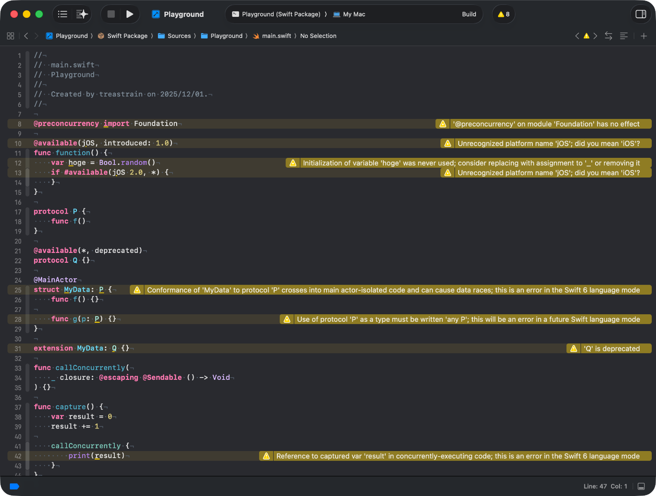Image resolution: width=656 pixels, height=496 pixels.
Task: Click Sources folder in breadcrumb
Action: tap(179, 36)
